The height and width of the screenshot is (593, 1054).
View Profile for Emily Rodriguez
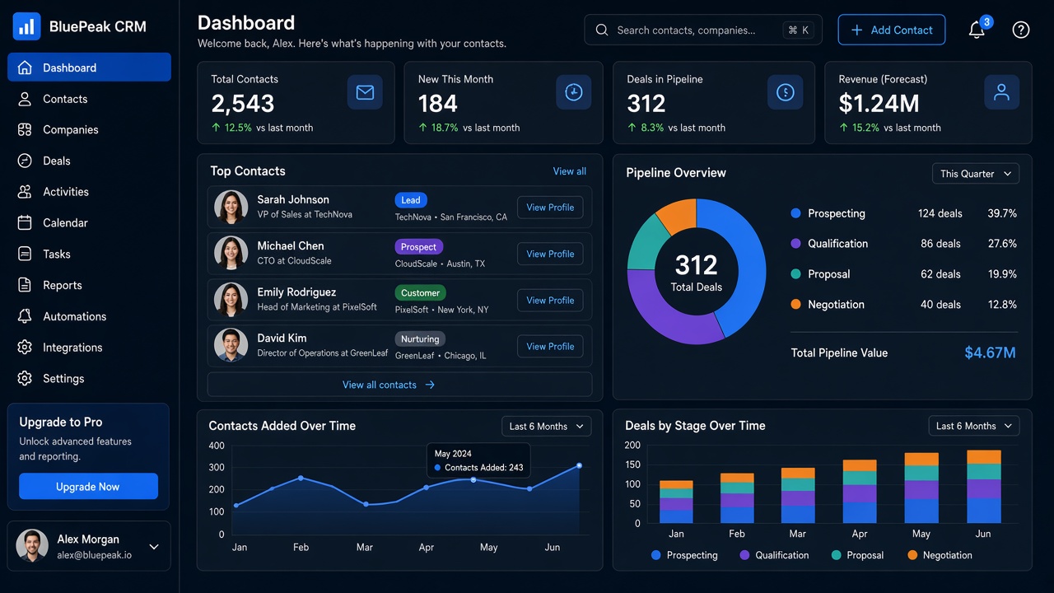(x=550, y=300)
